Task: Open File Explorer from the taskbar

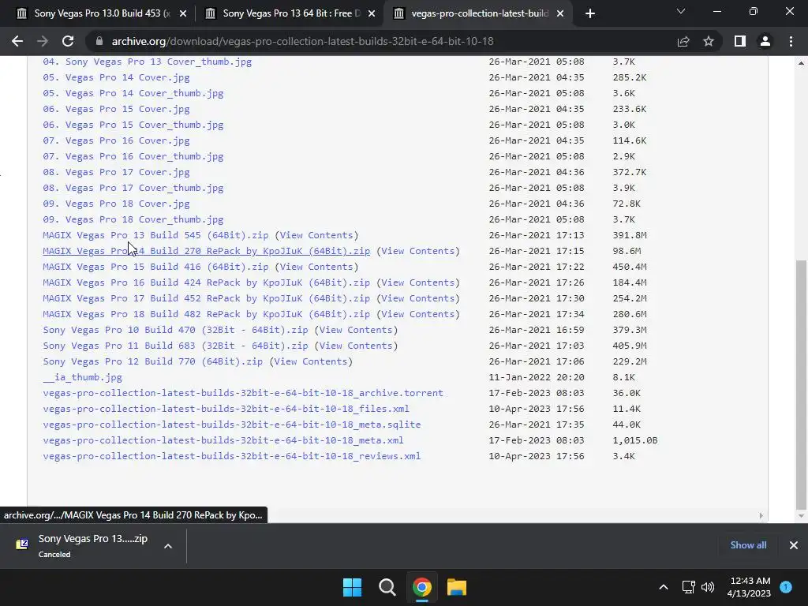Action: (x=457, y=587)
